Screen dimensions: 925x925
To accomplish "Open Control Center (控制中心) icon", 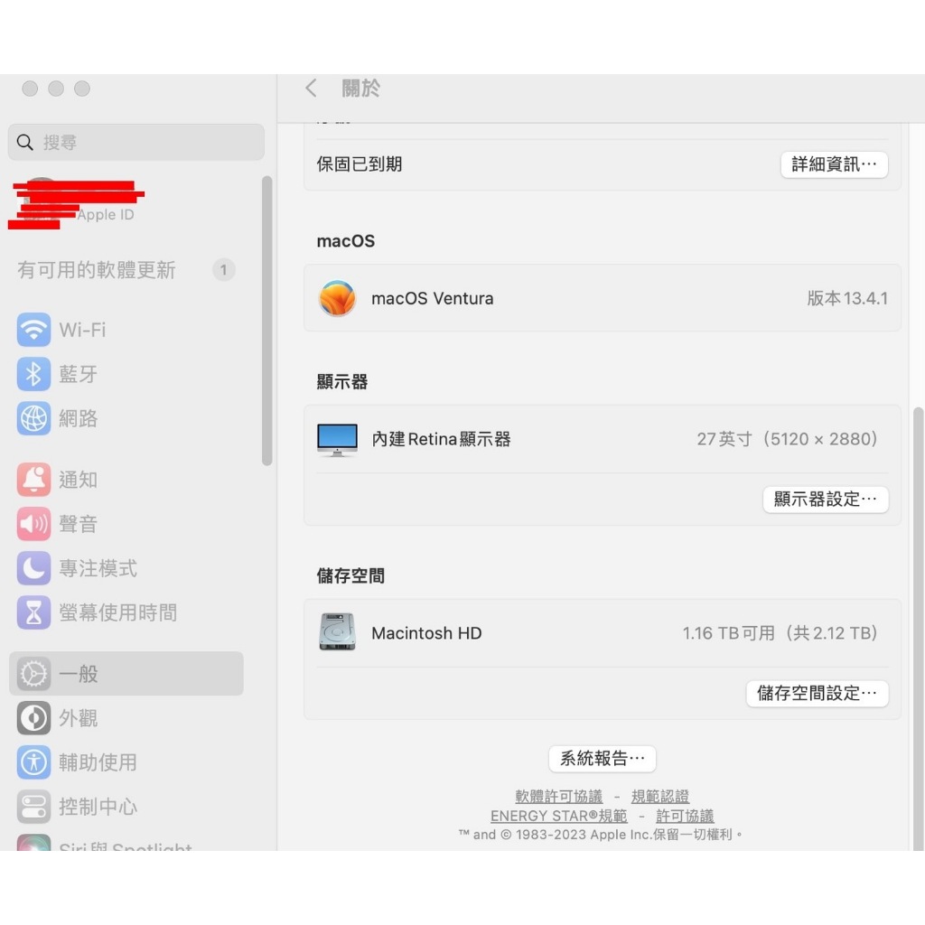I will (33, 807).
